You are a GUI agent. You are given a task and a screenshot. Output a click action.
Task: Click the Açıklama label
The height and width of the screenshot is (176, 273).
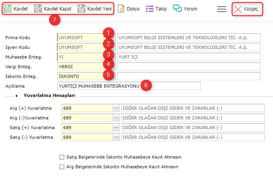pos(15,86)
